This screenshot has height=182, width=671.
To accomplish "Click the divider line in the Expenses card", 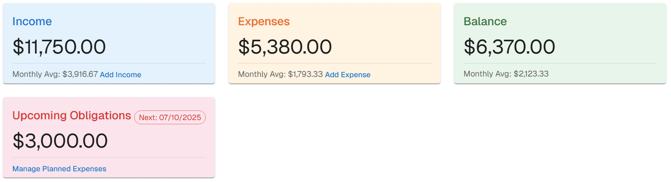I will 335,63.
